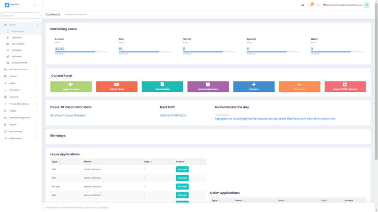Collapse the Home menu chevron
Viewport: 378px width, 212px height.
coord(37,25)
